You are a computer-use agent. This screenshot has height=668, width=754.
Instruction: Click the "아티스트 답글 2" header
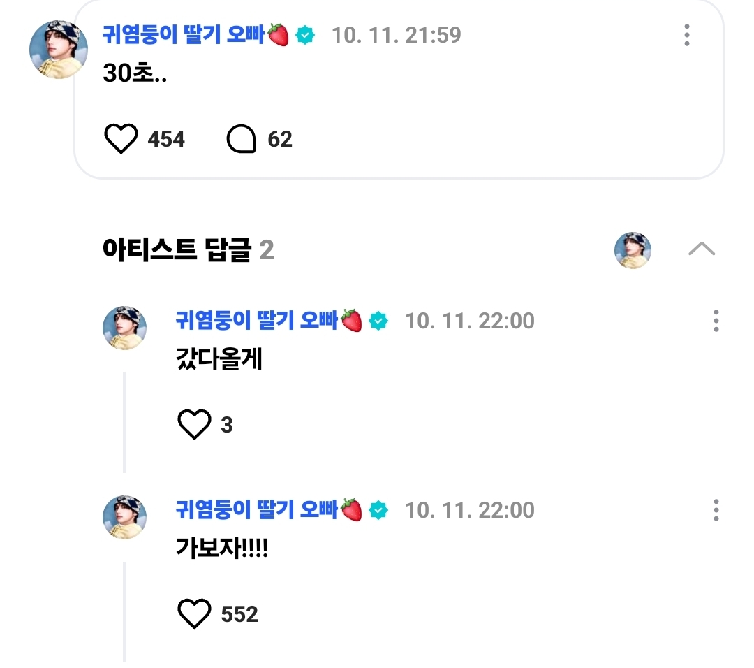coord(188,249)
